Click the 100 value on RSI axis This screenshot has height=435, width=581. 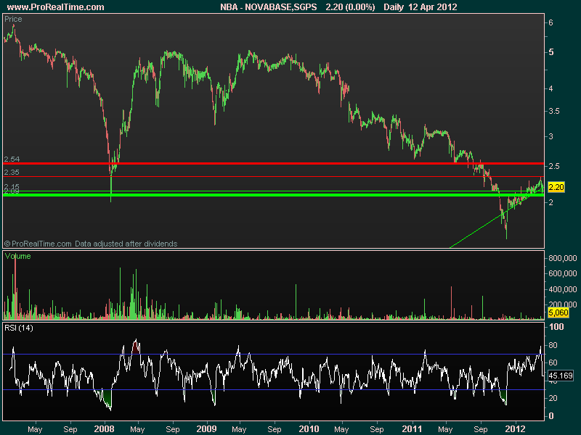(x=556, y=327)
